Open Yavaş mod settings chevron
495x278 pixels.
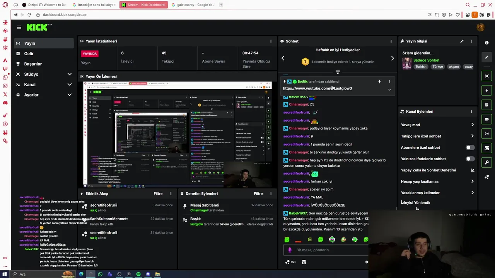point(472,125)
